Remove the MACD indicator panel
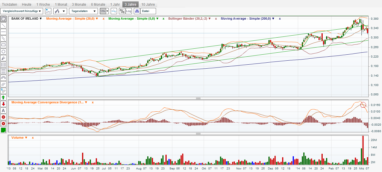The height and width of the screenshot is (172, 382). 92,102
